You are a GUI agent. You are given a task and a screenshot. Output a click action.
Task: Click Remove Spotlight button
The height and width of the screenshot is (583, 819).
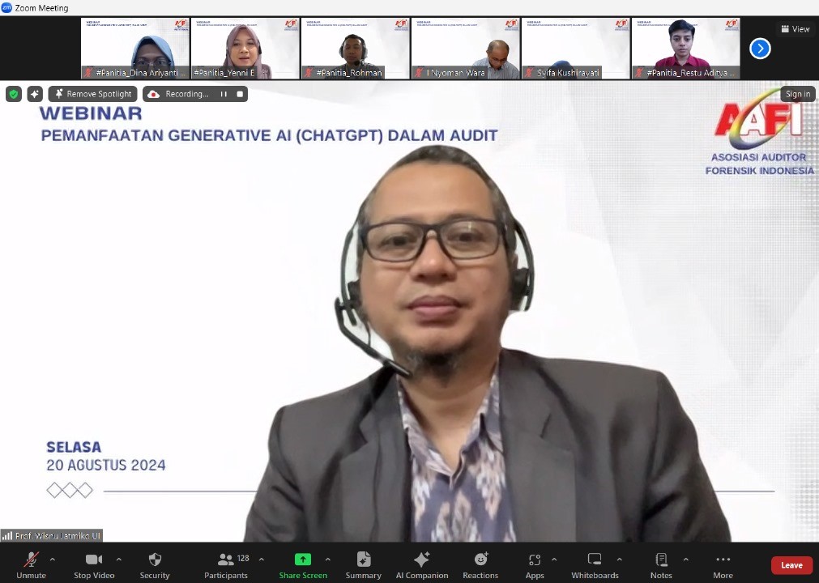[x=92, y=94]
